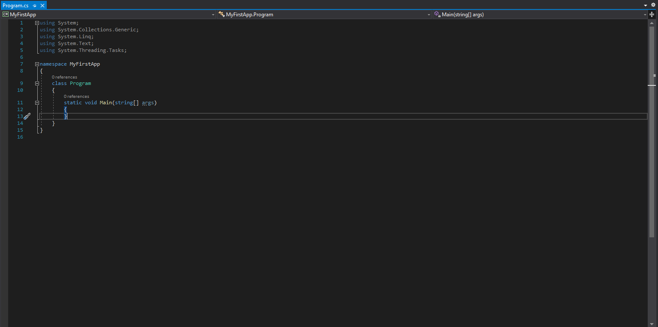This screenshot has height=327, width=658.
Task: Toggle the pin on the Program.cs tab
Action: click(34, 6)
